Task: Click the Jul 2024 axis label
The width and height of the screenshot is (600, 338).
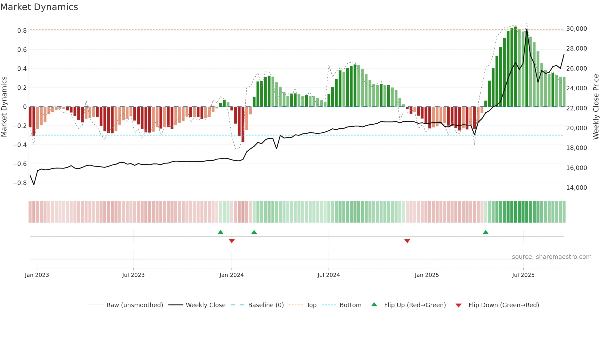Action: tap(329, 275)
